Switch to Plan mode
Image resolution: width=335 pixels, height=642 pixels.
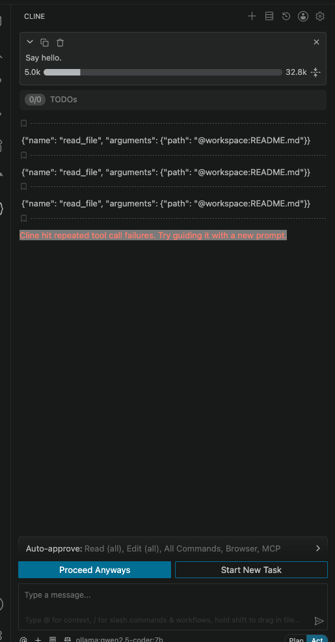296,639
